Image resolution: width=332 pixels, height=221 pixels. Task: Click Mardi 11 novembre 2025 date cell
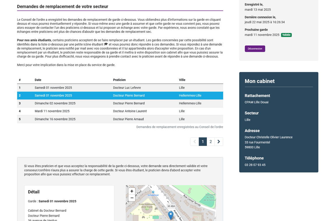point(52,111)
